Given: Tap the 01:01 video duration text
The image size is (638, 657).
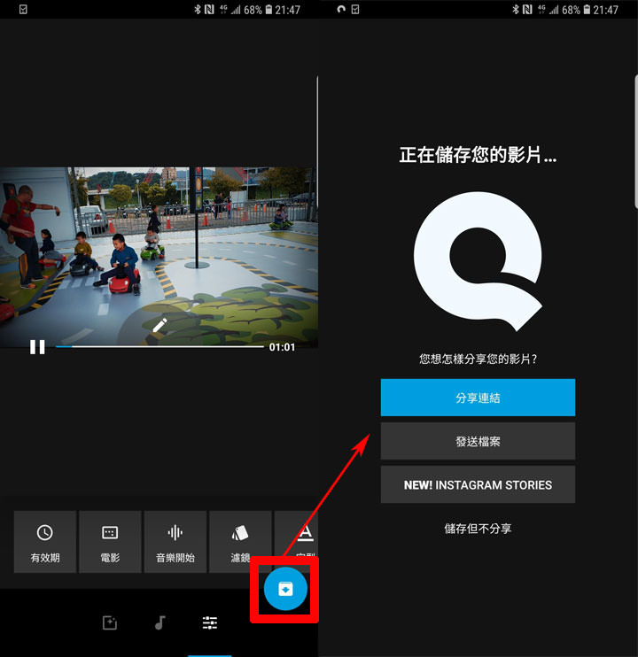Looking at the screenshot, I should click(282, 347).
